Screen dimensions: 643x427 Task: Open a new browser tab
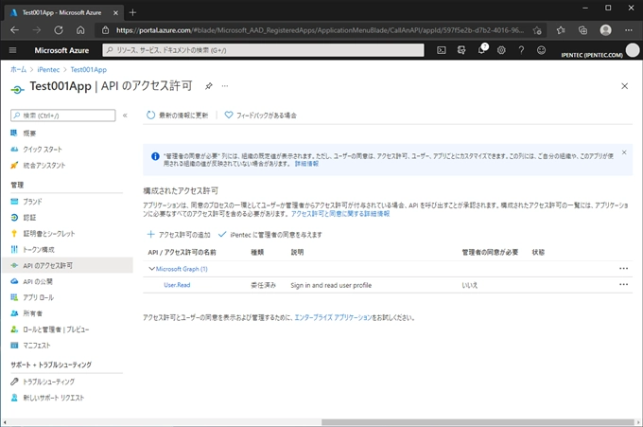132,12
